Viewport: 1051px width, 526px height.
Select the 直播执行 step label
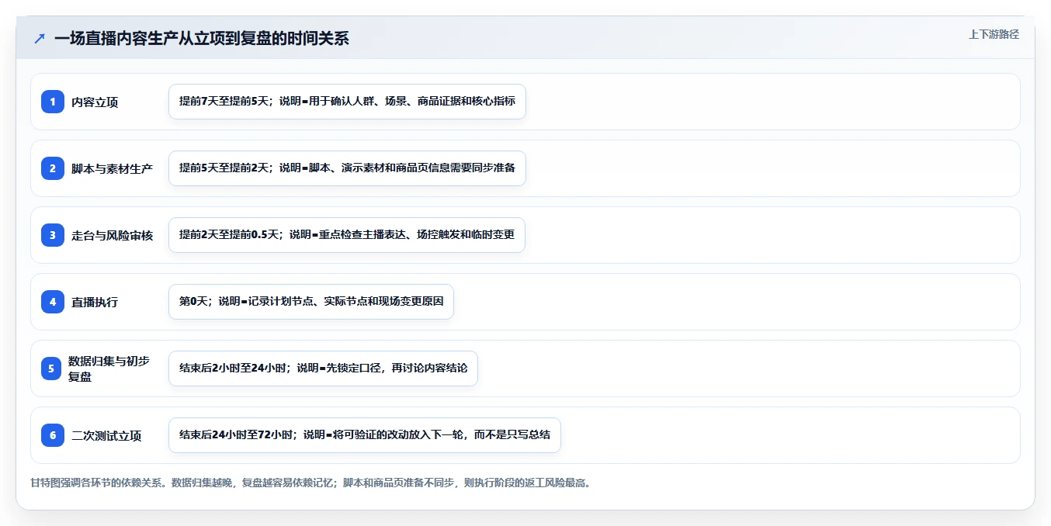tap(95, 303)
